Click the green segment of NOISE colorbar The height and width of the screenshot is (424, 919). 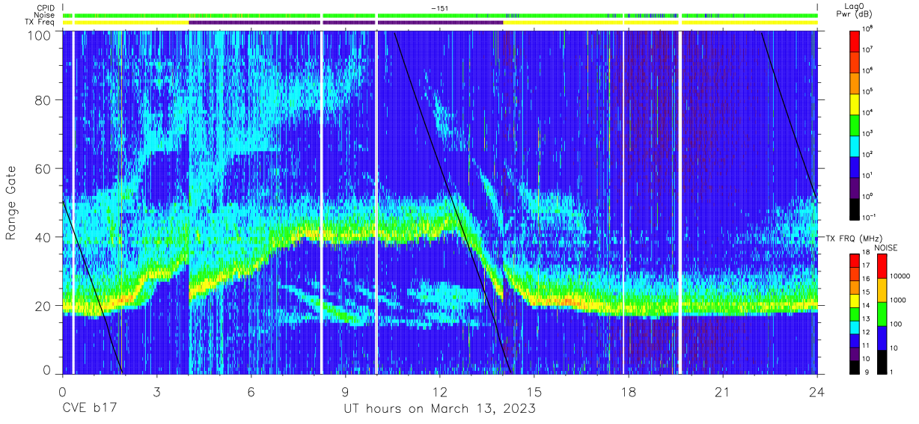pos(881,313)
